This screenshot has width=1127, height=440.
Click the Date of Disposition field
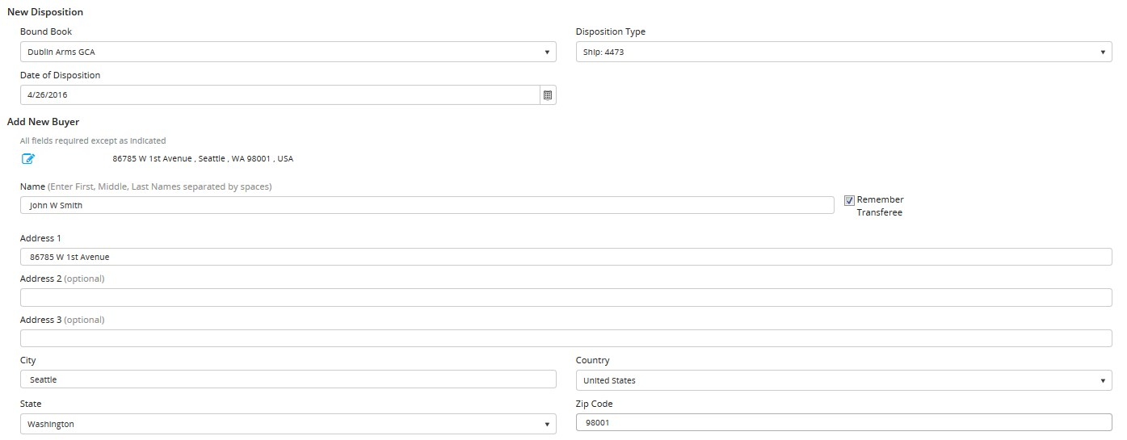coord(280,95)
